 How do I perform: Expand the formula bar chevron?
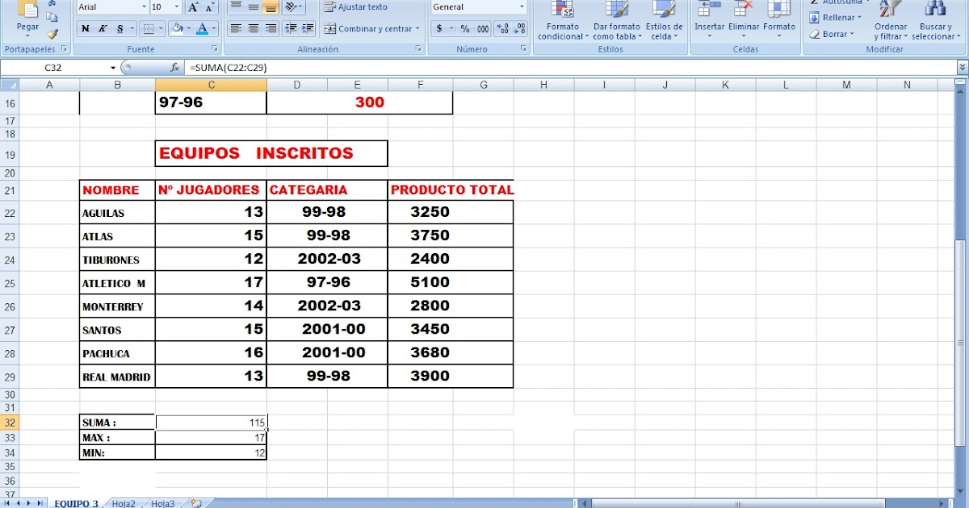[962, 68]
